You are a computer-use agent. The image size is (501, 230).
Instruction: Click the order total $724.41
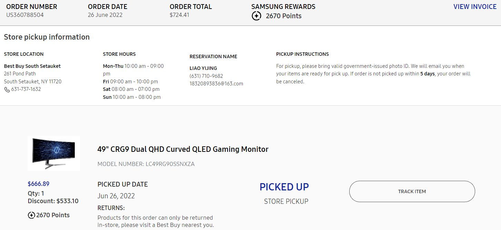tap(179, 15)
